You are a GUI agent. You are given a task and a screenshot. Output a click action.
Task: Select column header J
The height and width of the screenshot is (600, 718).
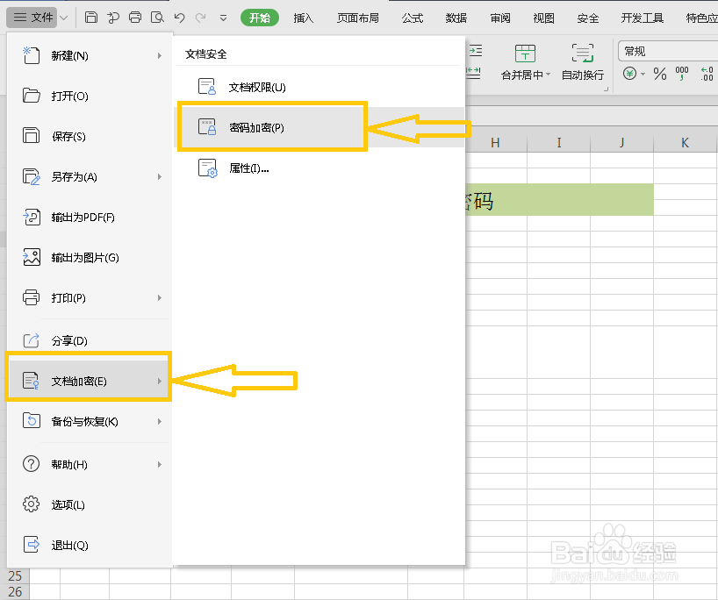click(621, 143)
